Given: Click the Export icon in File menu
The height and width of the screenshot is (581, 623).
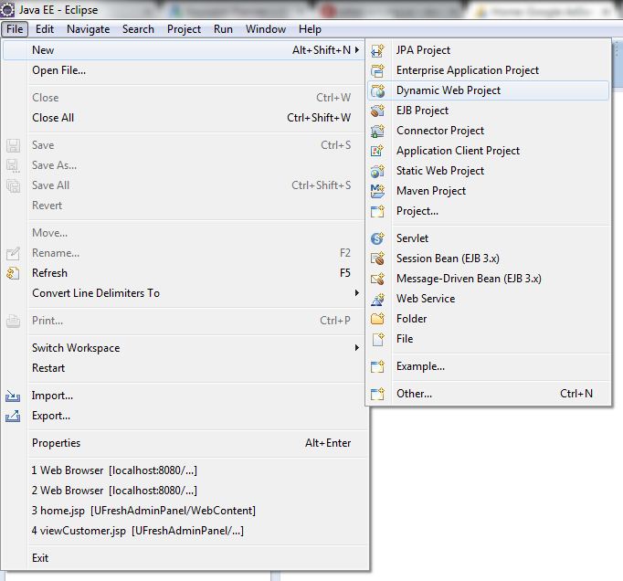Looking at the screenshot, I should pos(13,416).
